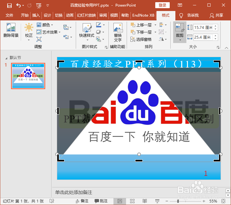
Task: Start slideshow from status bar icon
Action: (157, 201)
